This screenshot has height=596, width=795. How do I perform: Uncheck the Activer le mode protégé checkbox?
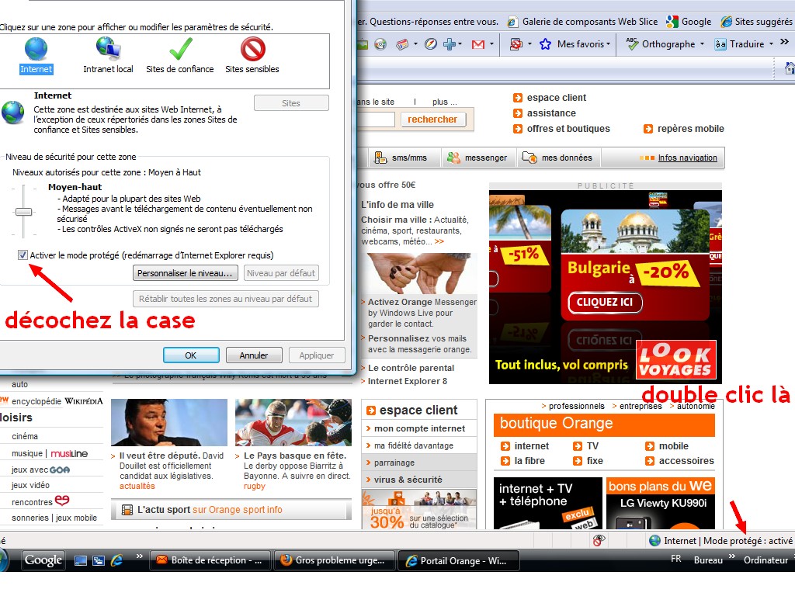(23, 255)
